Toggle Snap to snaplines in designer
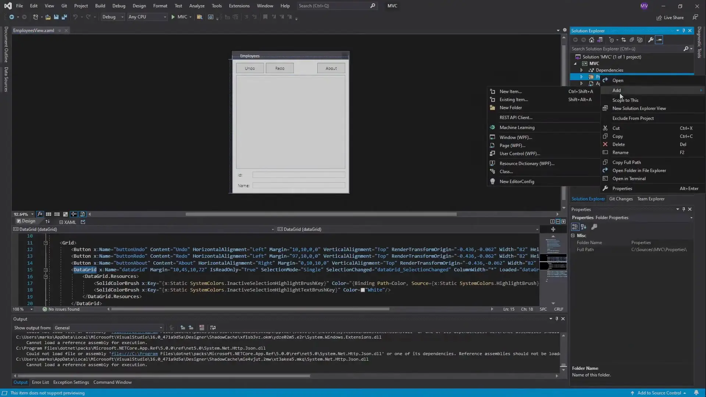This screenshot has height=397, width=706. pyautogui.click(x=74, y=214)
